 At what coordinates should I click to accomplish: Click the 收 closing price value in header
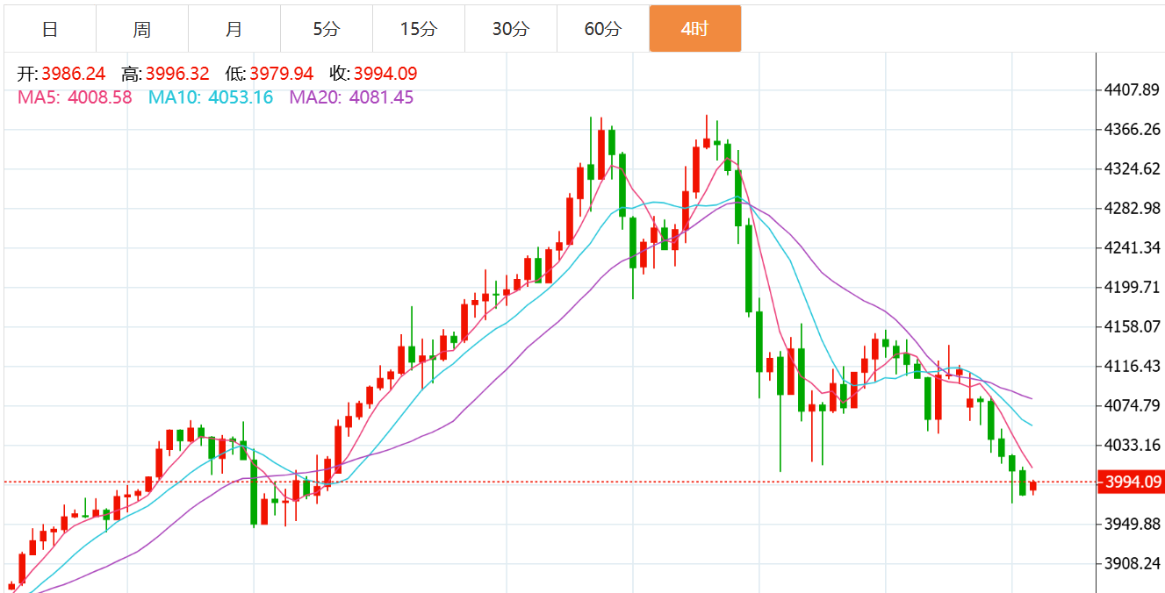tap(385, 74)
